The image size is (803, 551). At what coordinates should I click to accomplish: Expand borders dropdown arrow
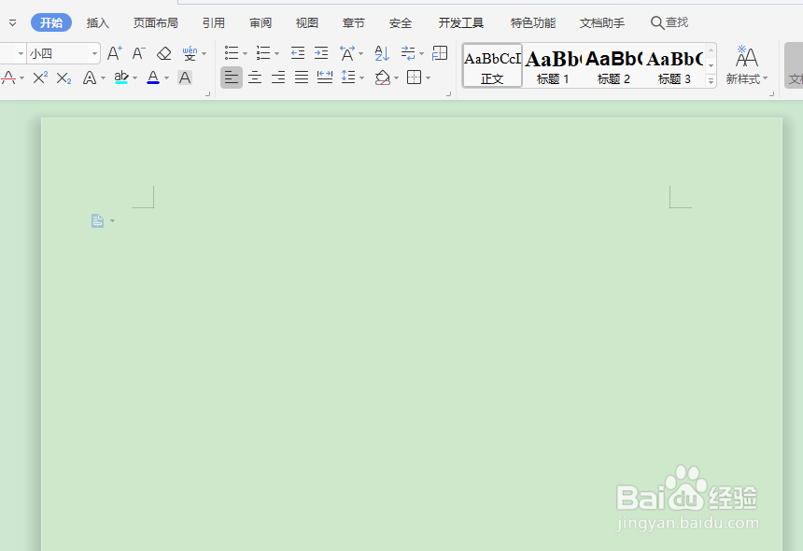click(x=428, y=78)
